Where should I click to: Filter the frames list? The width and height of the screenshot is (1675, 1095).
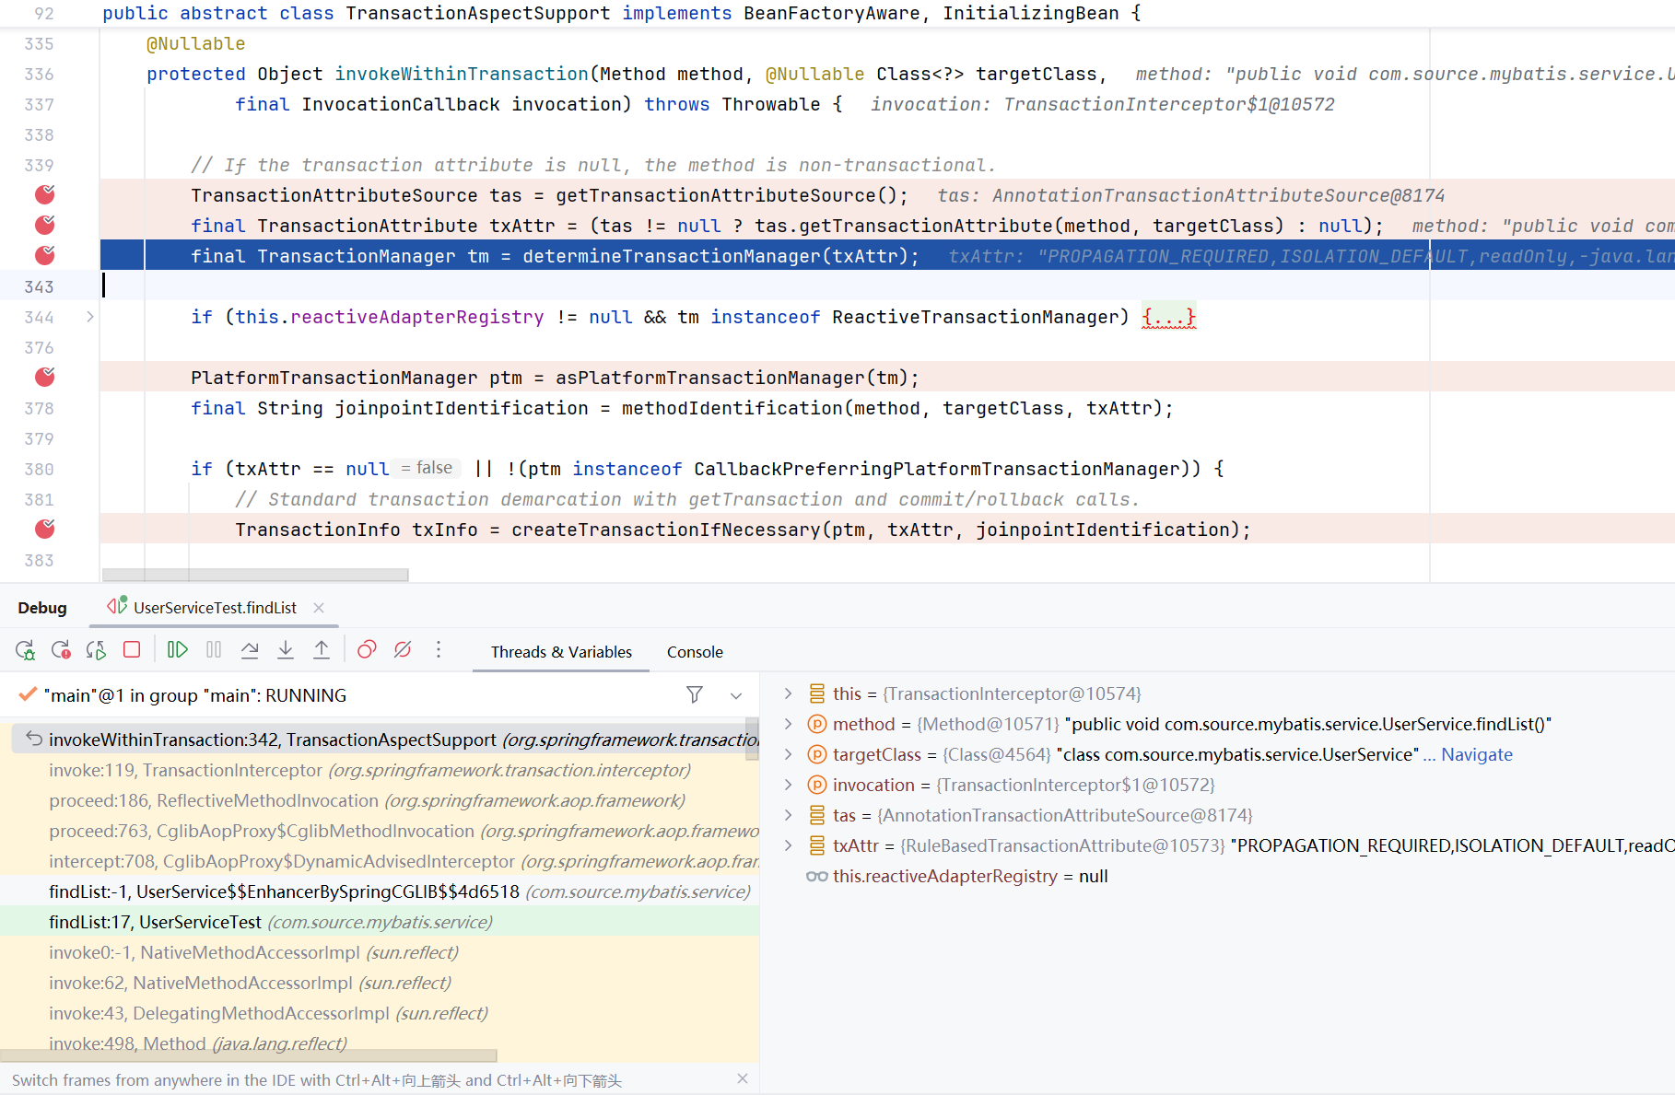[695, 694]
